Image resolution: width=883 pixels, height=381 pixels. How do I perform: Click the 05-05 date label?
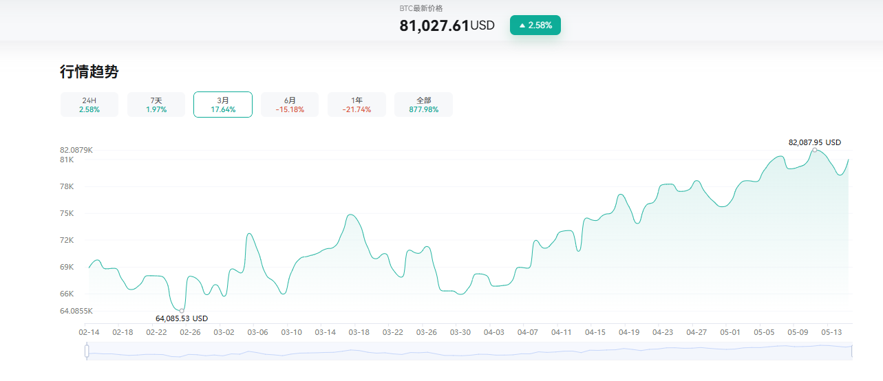(x=764, y=332)
